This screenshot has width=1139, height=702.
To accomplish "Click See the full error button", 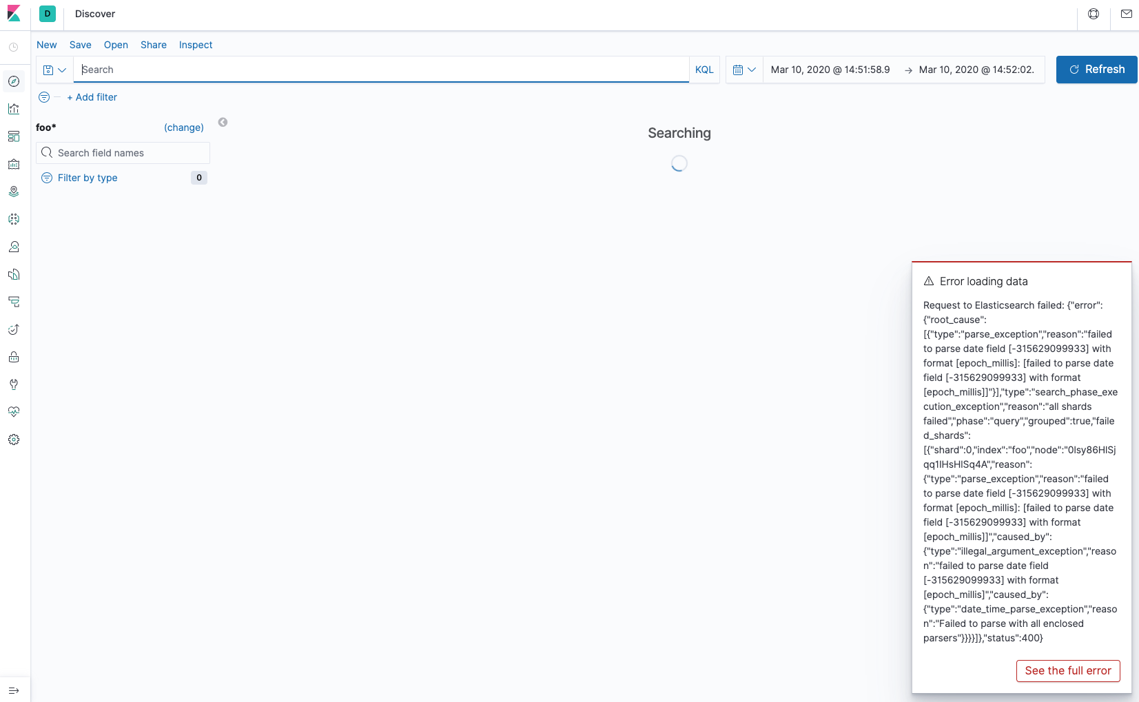I will click(1068, 670).
